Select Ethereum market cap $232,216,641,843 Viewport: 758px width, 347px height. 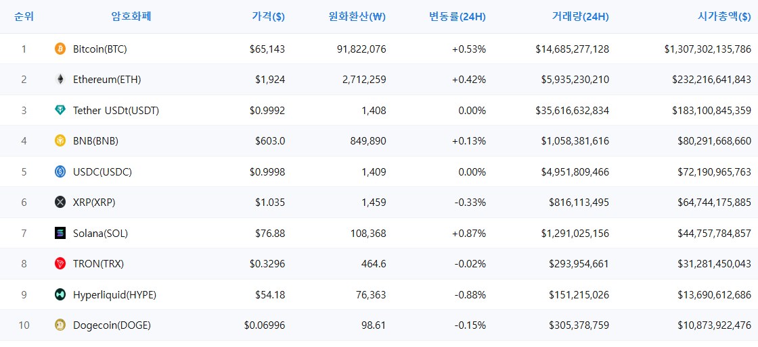[711, 80]
